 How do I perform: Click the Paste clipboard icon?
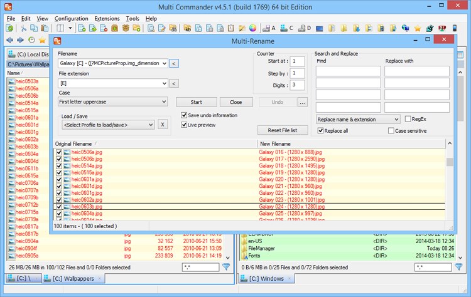pyautogui.click(x=45, y=28)
